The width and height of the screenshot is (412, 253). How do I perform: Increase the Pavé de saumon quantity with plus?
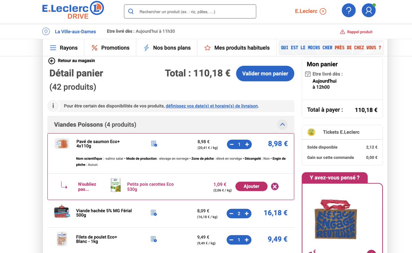[x=247, y=144]
